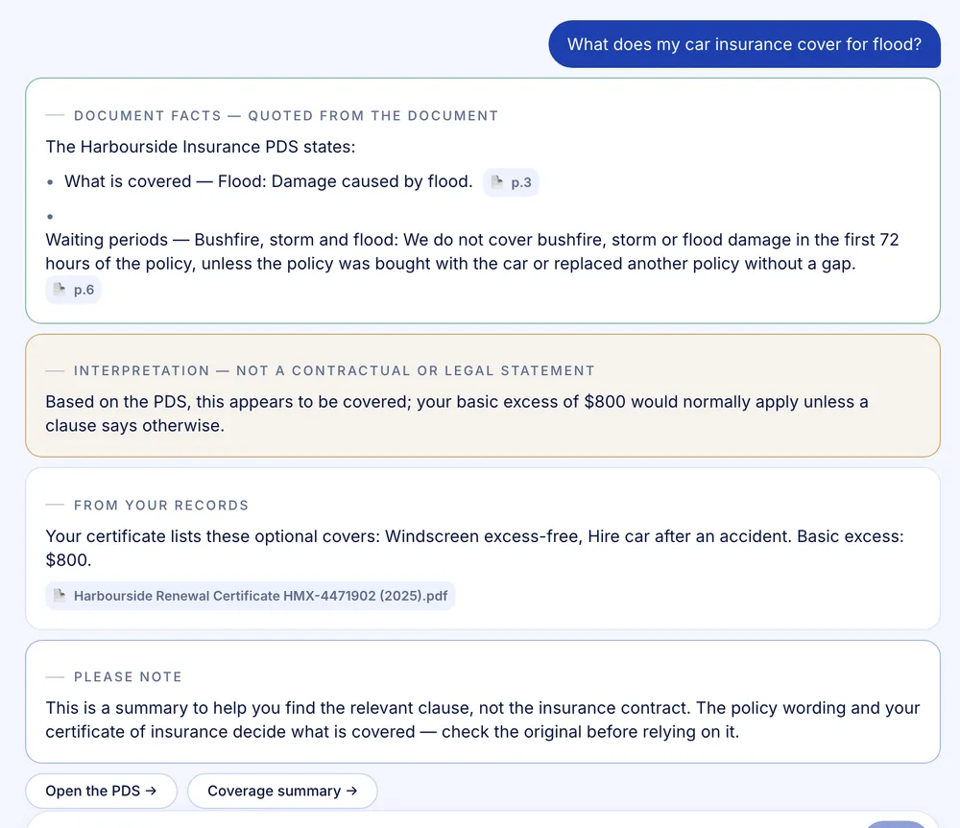The image size is (960, 828).
Task: Click the 'Based on the PDS, this appears' paragraph
Action: point(457,414)
